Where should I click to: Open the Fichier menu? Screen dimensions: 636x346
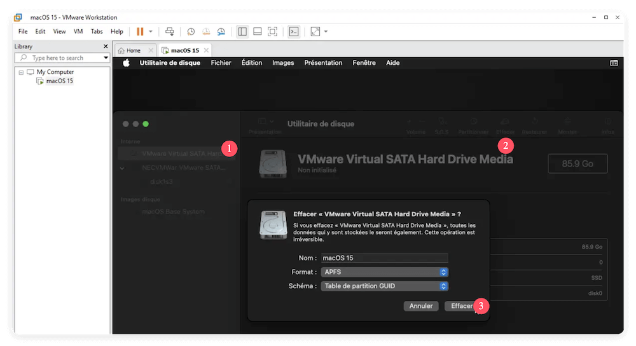pos(221,63)
